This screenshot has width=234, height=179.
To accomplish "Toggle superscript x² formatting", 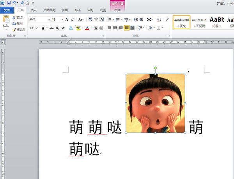I will point(63,28).
